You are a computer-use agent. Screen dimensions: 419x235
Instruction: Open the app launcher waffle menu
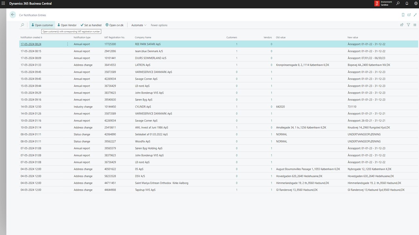[3, 4]
